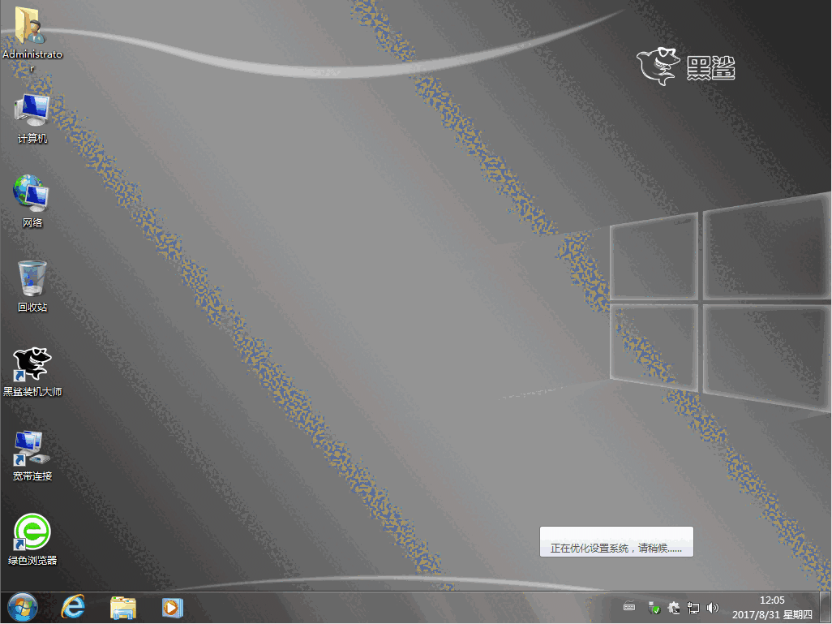The height and width of the screenshot is (624, 832).
Task: Click the keyboard input tray icon
Action: [628, 607]
